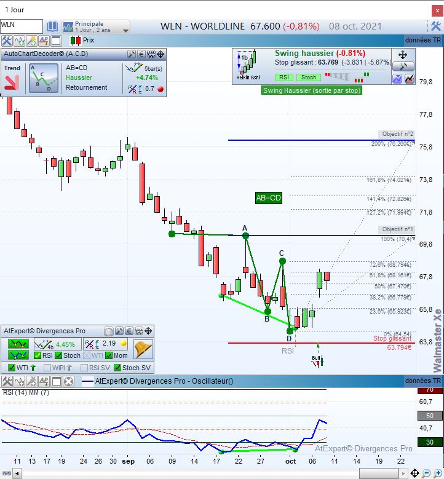
Task: Click blue chart icon in swing panel
Action: pos(397,79)
